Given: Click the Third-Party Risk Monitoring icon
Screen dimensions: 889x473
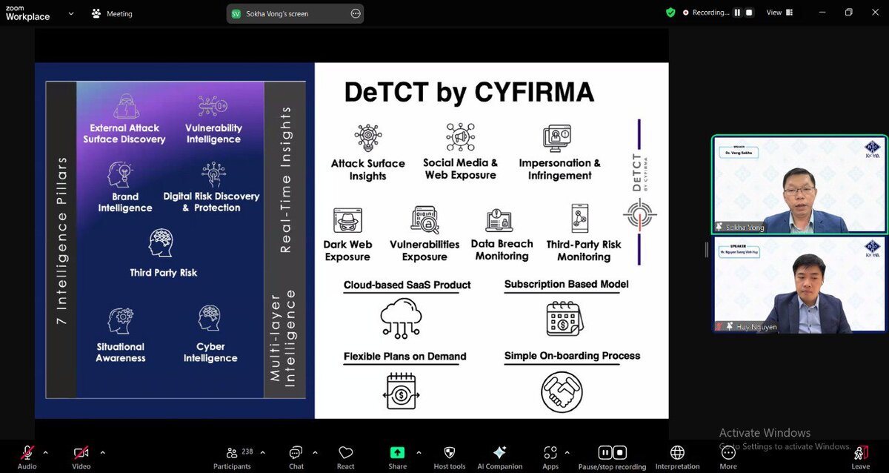Looking at the screenshot, I should 579,219.
